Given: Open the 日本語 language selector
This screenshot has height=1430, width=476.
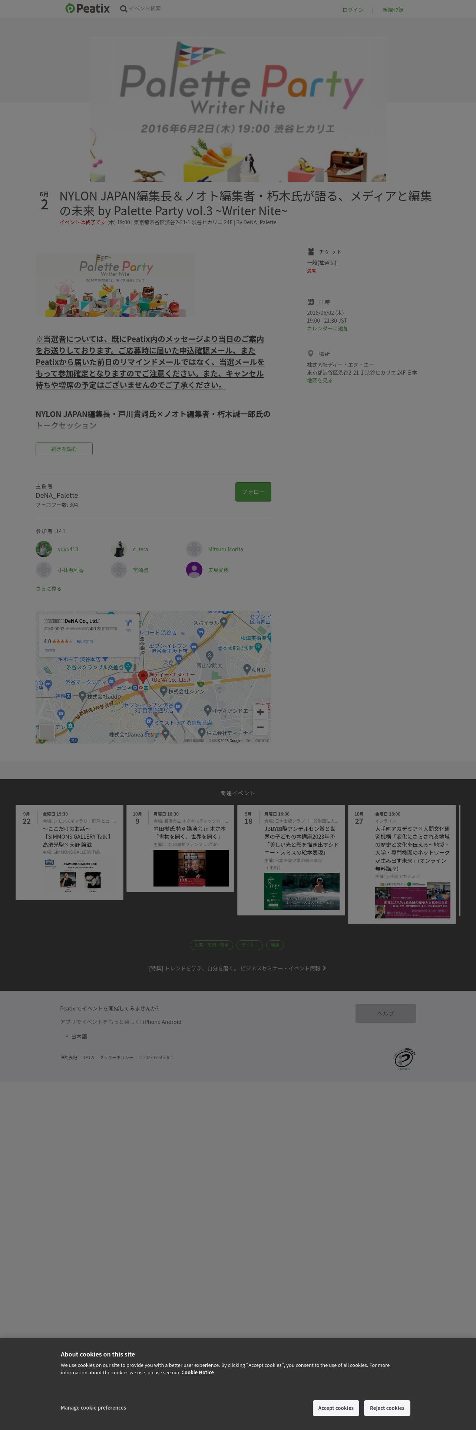Looking at the screenshot, I should 76,1036.
